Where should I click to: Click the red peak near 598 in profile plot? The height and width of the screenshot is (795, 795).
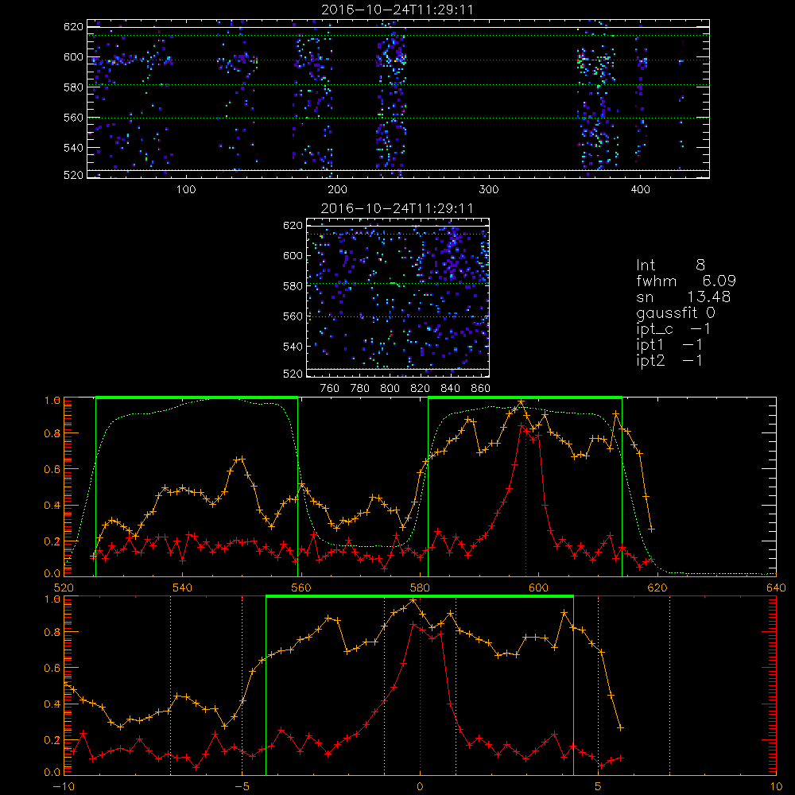click(522, 426)
